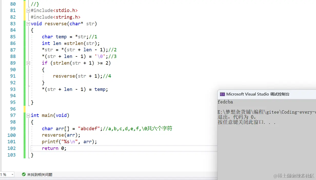Click the '//3' comment on line 88

click(x=113, y=56)
